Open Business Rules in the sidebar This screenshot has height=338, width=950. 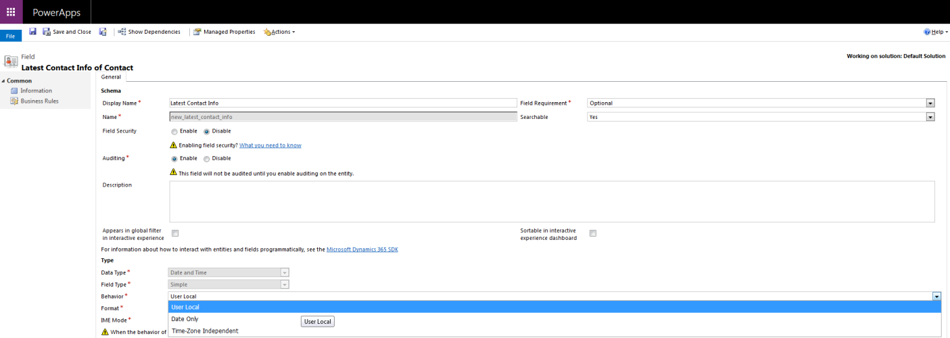(39, 101)
